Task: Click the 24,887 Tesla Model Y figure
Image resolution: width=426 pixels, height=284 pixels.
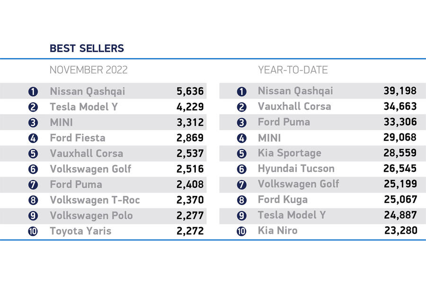Action: pos(400,215)
